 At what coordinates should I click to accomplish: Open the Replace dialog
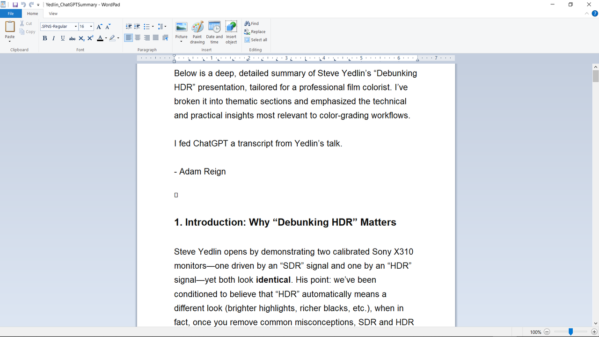tap(255, 31)
